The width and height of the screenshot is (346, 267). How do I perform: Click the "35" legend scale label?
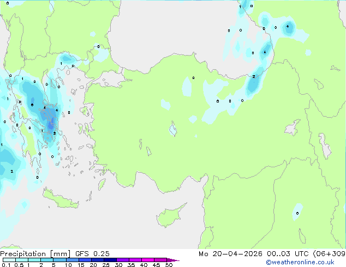(x=131, y=265)
